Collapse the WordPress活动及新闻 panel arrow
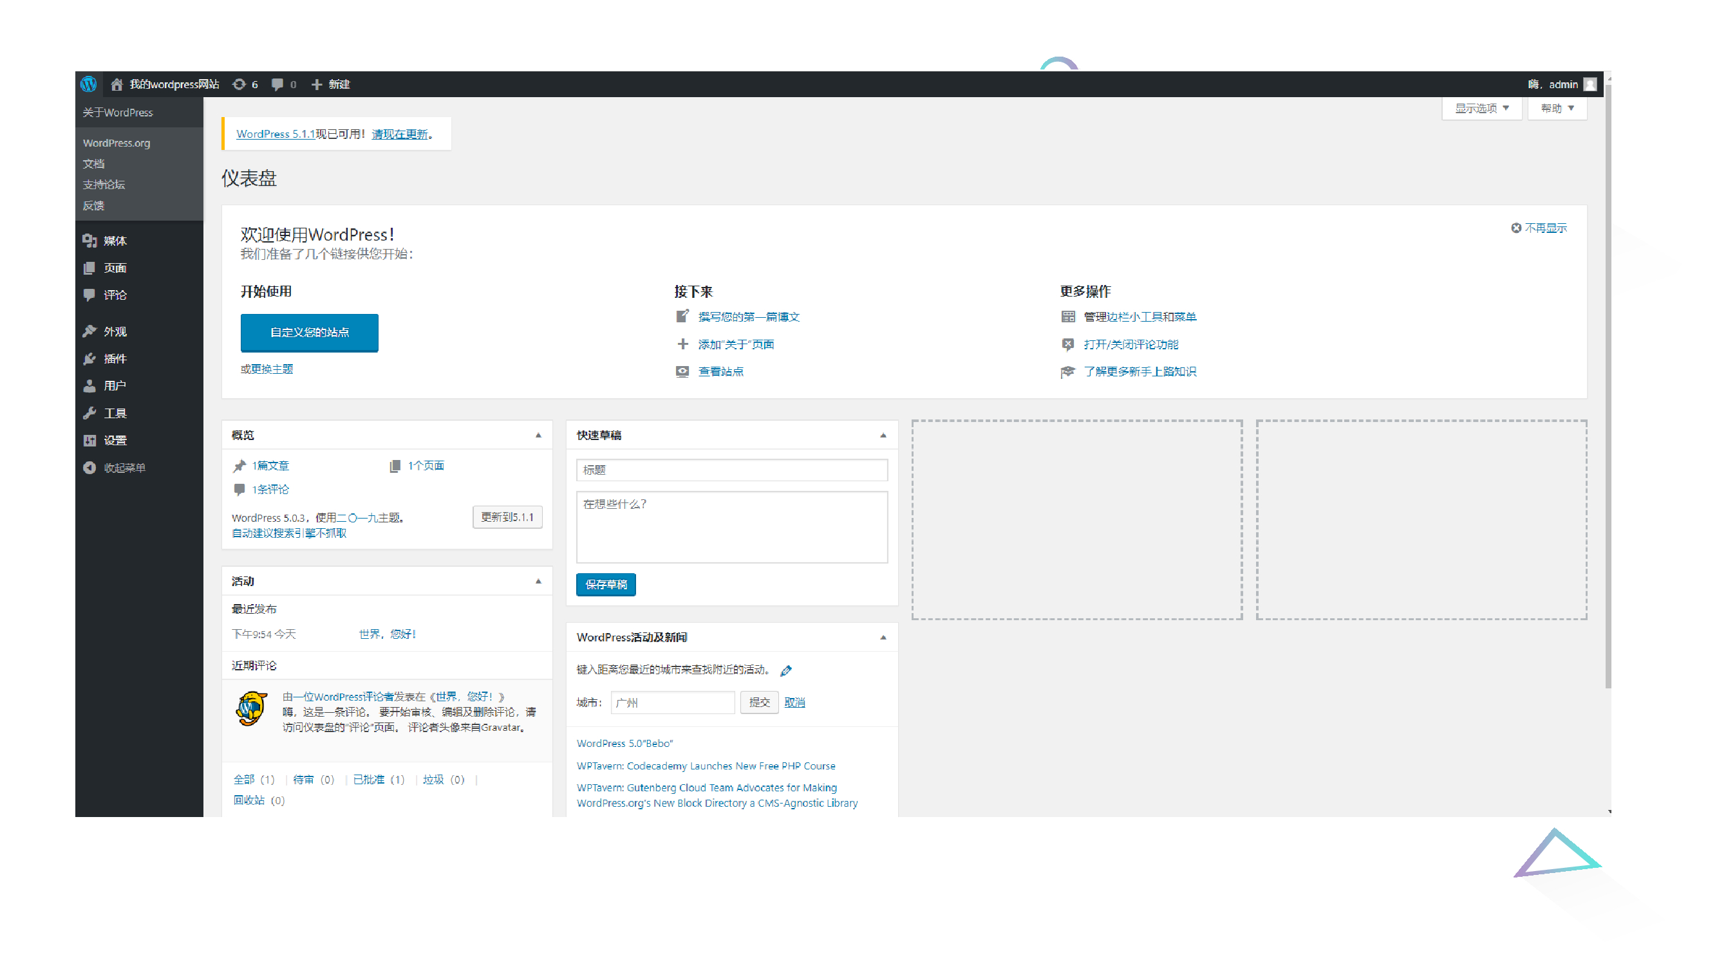The width and height of the screenshot is (1717, 965). (883, 637)
